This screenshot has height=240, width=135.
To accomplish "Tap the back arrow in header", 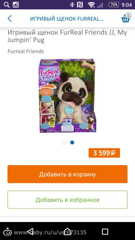I will [x=10, y=19].
